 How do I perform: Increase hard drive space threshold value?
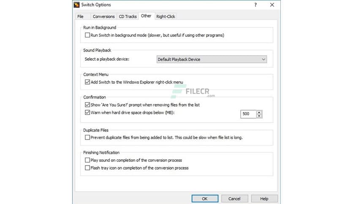(x=259, y=112)
